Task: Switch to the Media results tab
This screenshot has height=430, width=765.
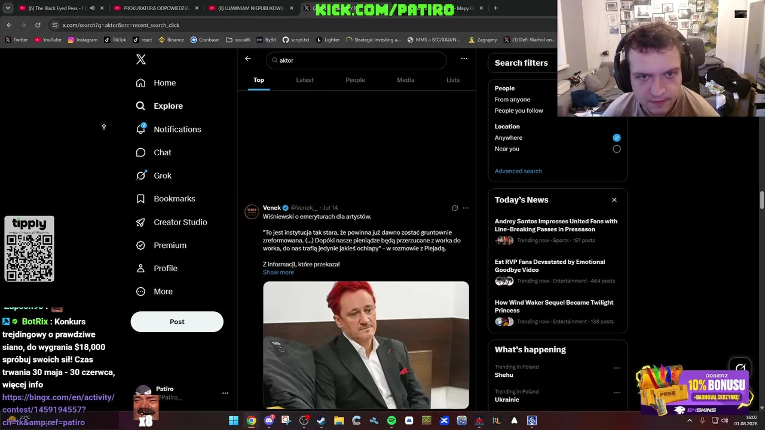Action: coord(406,80)
